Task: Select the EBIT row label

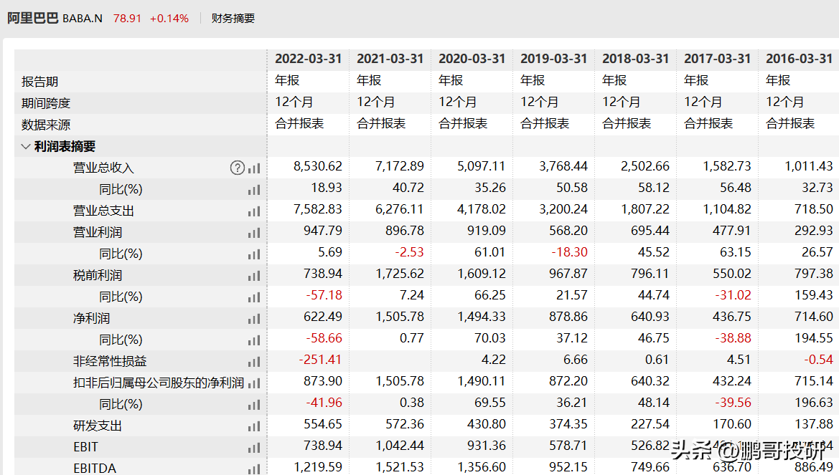Action: tap(85, 447)
